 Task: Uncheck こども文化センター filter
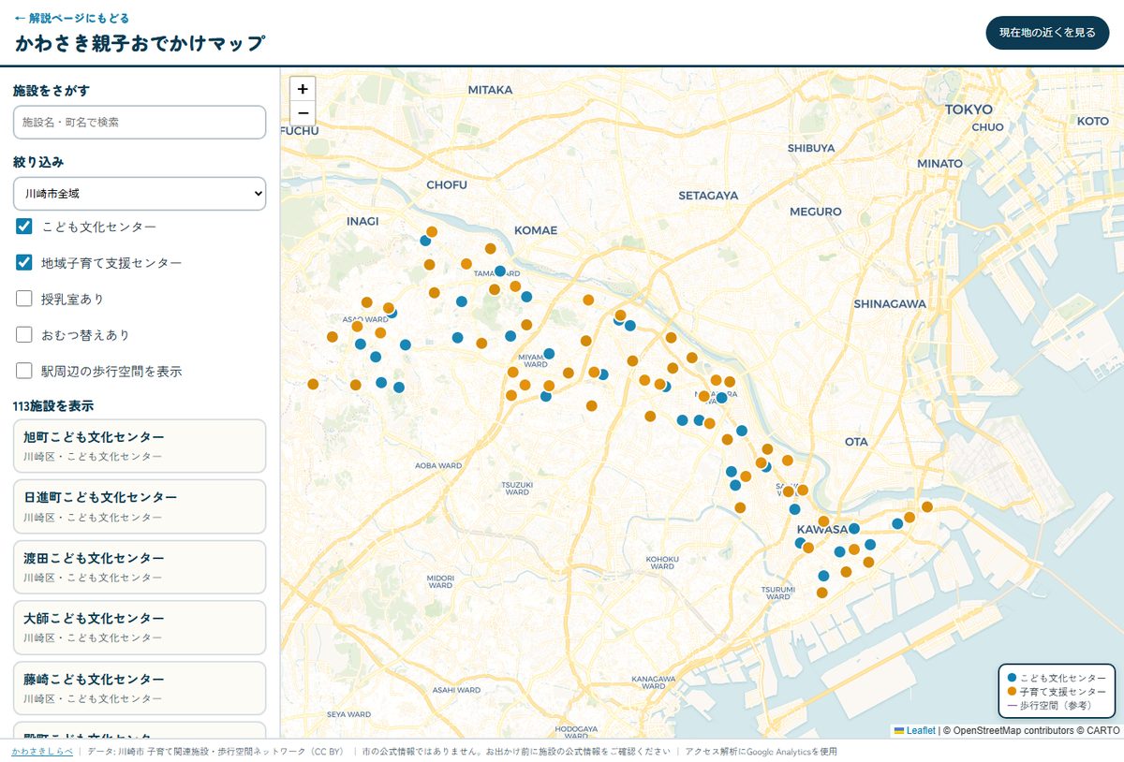tap(24, 227)
